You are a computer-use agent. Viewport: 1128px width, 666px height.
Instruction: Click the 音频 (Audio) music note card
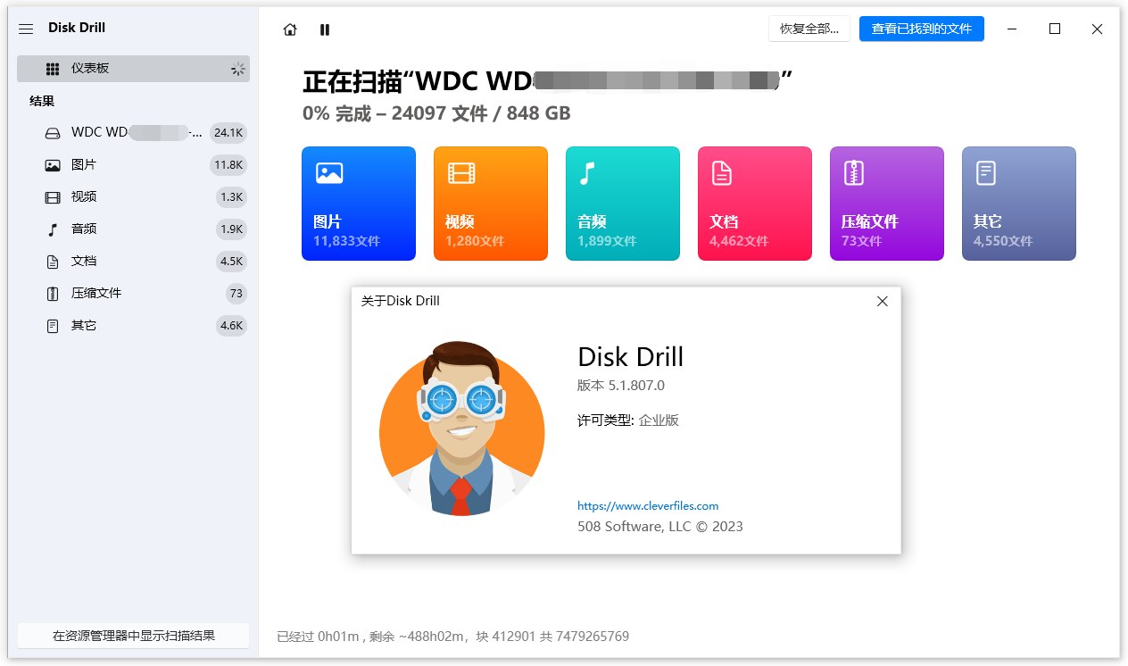point(622,203)
